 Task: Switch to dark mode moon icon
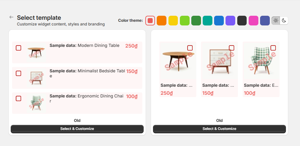pyautogui.click(x=284, y=20)
